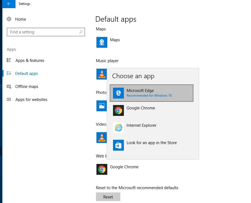The image size is (251, 203).
Task: Click the Music player heading
Action: click(x=107, y=61)
